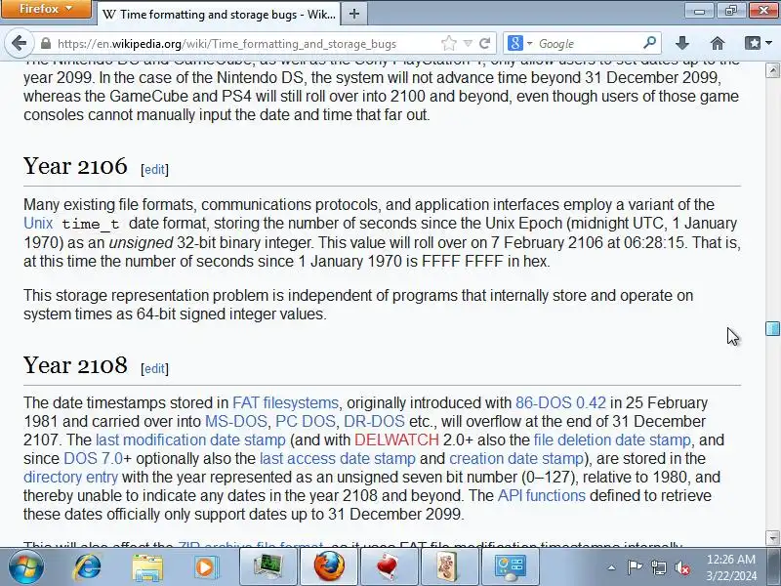Click the Year 2108 heading text
The height and width of the screenshot is (586, 781).
coord(75,365)
